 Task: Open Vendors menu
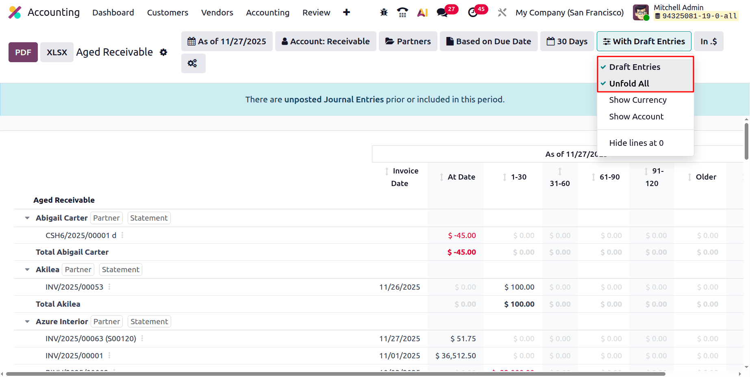pos(217,13)
